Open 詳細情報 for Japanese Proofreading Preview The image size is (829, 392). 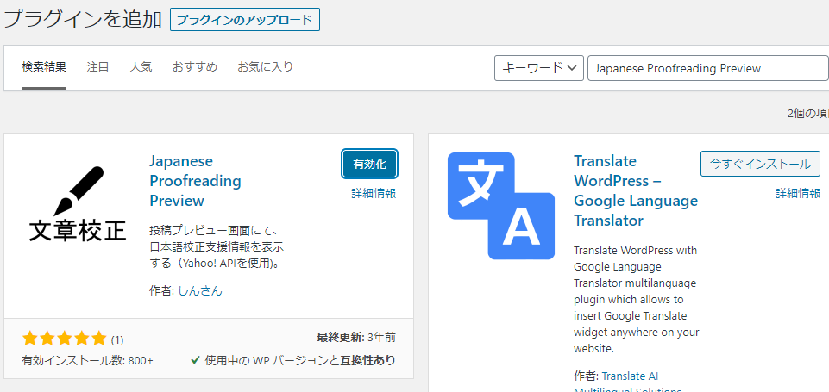pyautogui.click(x=374, y=193)
